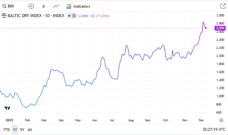Viewport: 228px width, 135px height.
Task: Select the YTD time range
Action: point(6,129)
